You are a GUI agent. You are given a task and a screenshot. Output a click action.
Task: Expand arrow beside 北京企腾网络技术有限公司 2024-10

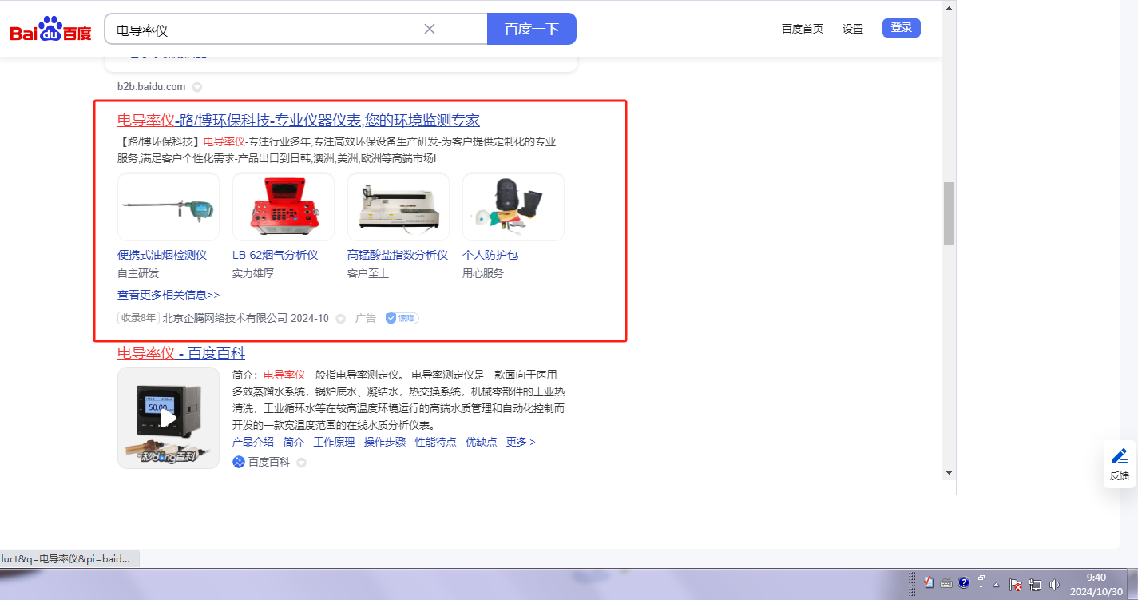341,319
